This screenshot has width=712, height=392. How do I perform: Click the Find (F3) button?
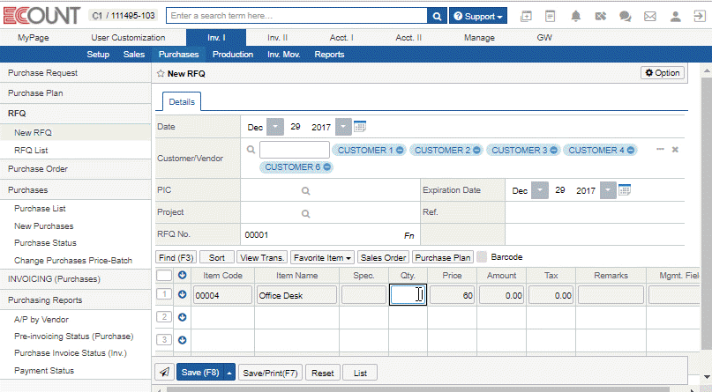coord(176,257)
